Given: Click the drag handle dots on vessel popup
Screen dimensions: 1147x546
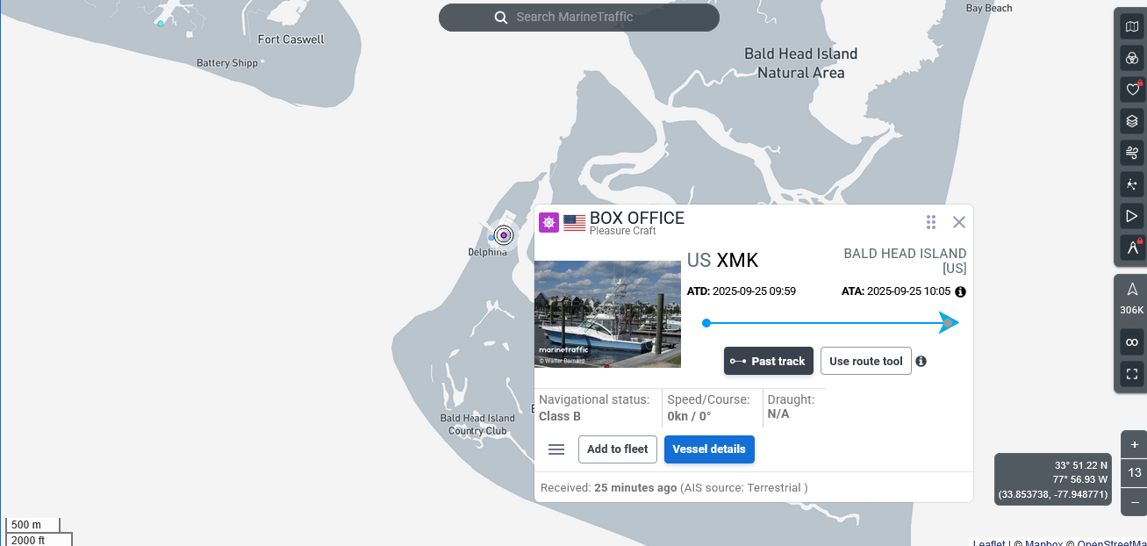Looking at the screenshot, I should (931, 222).
